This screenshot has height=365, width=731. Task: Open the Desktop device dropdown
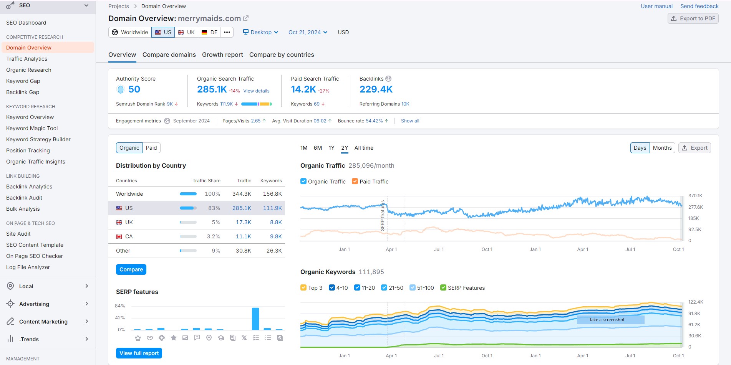point(260,32)
